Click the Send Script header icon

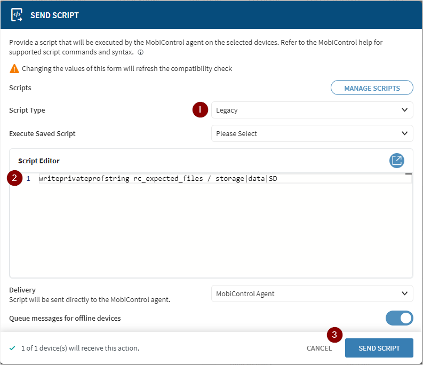(17, 15)
